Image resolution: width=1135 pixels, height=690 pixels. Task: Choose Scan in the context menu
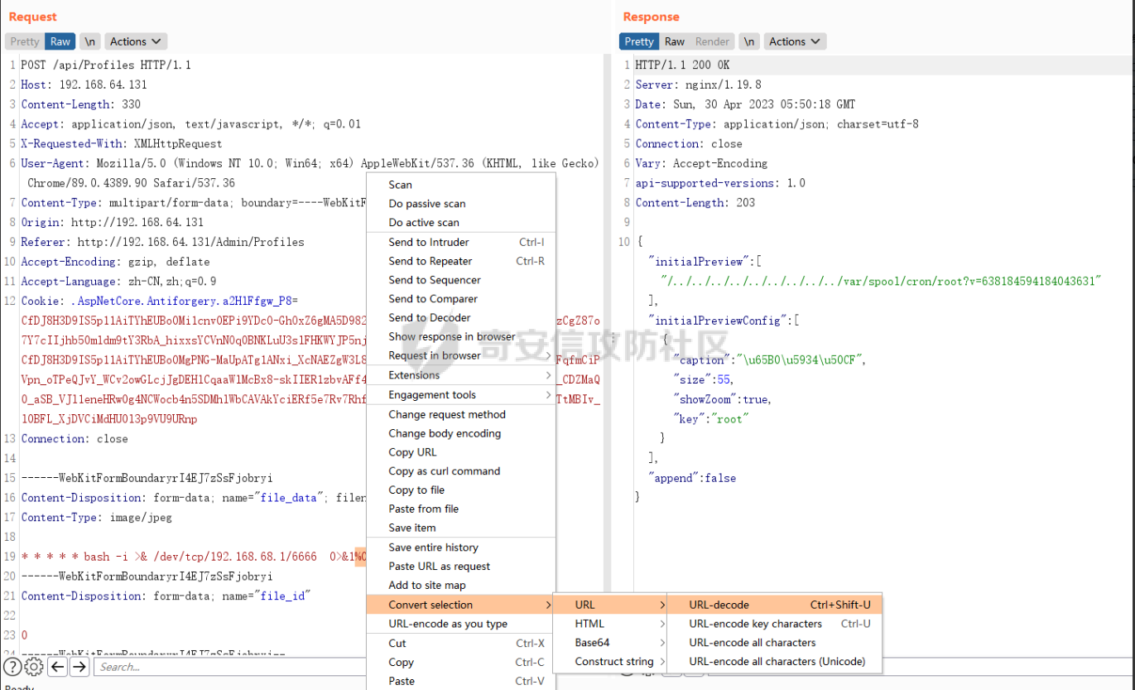point(461,185)
